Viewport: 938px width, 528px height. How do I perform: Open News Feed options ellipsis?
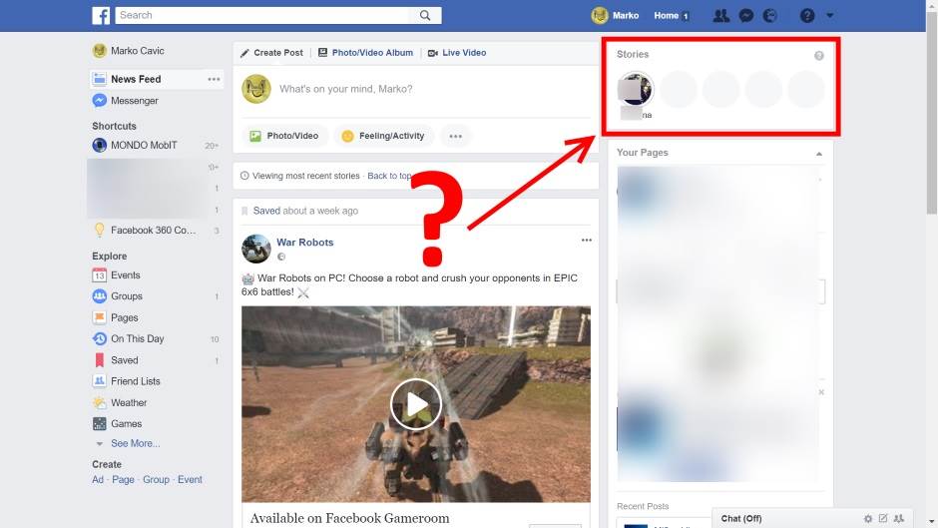pos(214,79)
